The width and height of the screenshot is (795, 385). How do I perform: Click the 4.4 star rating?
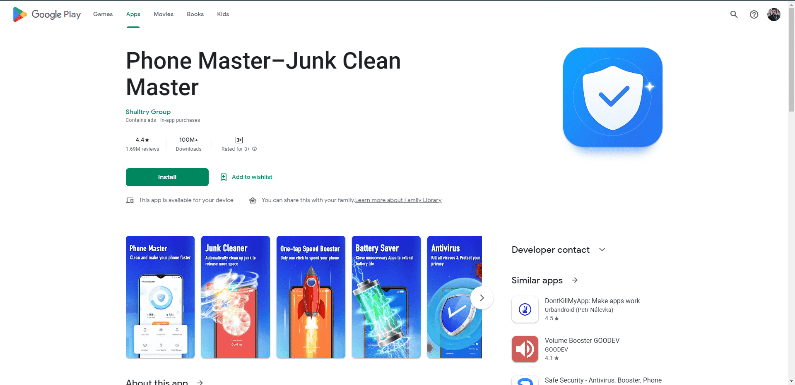coord(142,140)
